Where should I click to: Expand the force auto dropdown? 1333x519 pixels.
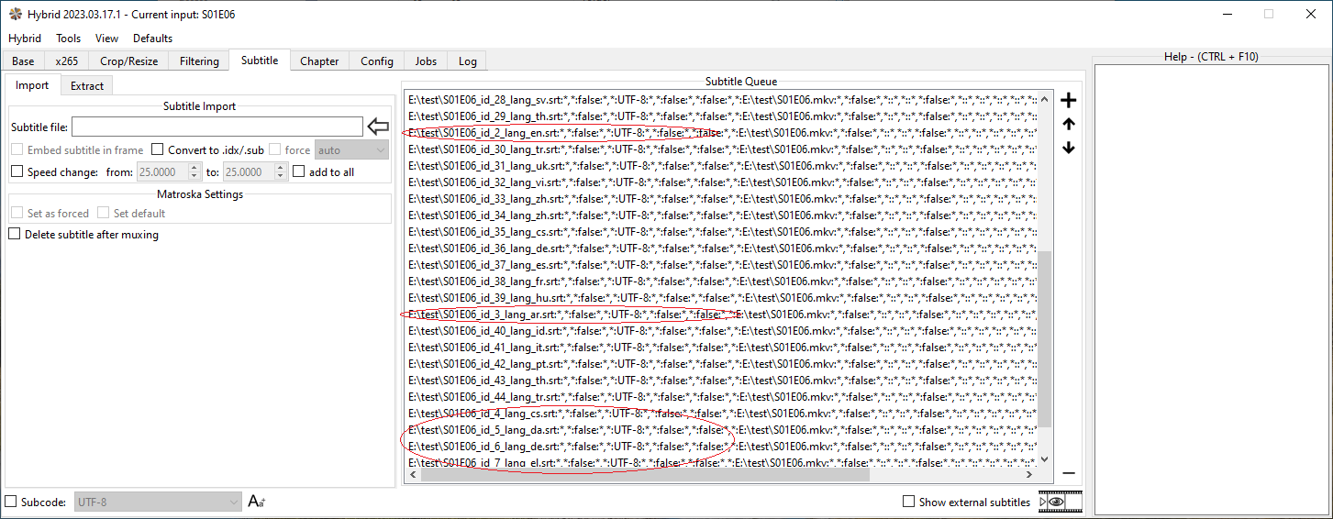tap(352, 149)
